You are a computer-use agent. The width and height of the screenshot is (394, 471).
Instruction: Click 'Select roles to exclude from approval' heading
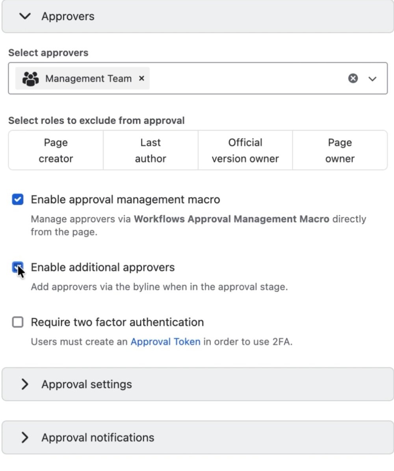[97, 121]
